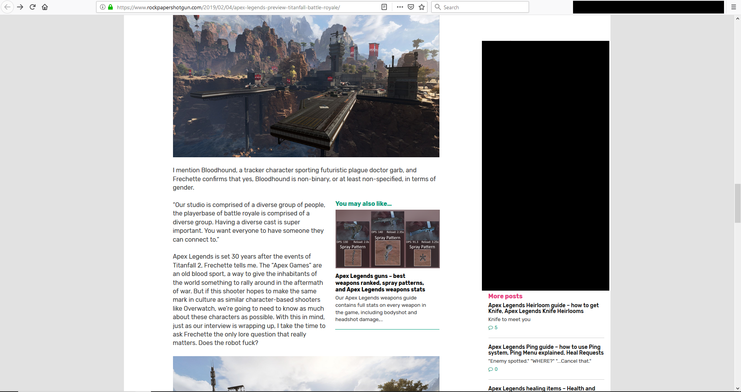
Task: Open the Apex Legends Ping guide post
Action: coord(545,350)
